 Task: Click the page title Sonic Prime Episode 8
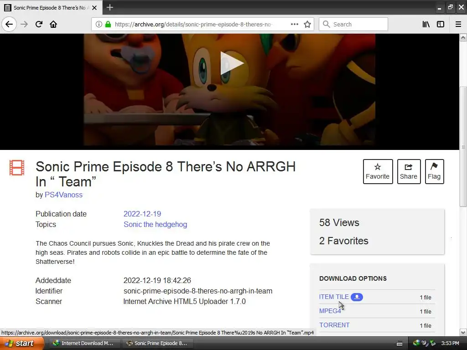point(165,174)
